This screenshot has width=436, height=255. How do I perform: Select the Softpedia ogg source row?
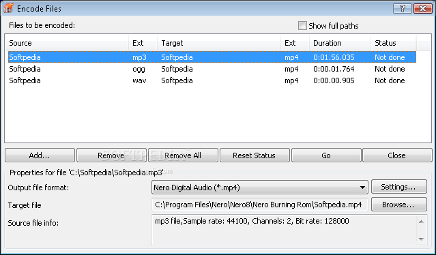212,69
